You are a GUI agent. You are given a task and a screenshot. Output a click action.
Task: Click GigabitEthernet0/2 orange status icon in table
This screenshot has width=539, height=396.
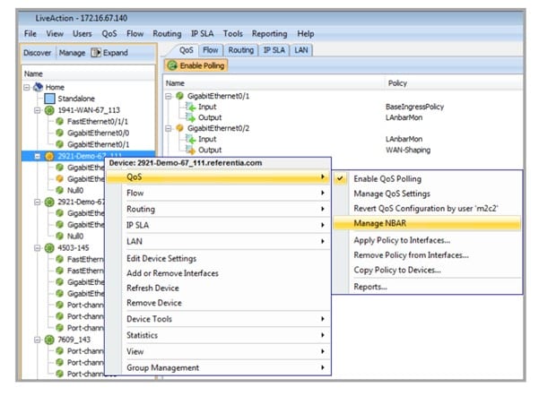(x=179, y=128)
